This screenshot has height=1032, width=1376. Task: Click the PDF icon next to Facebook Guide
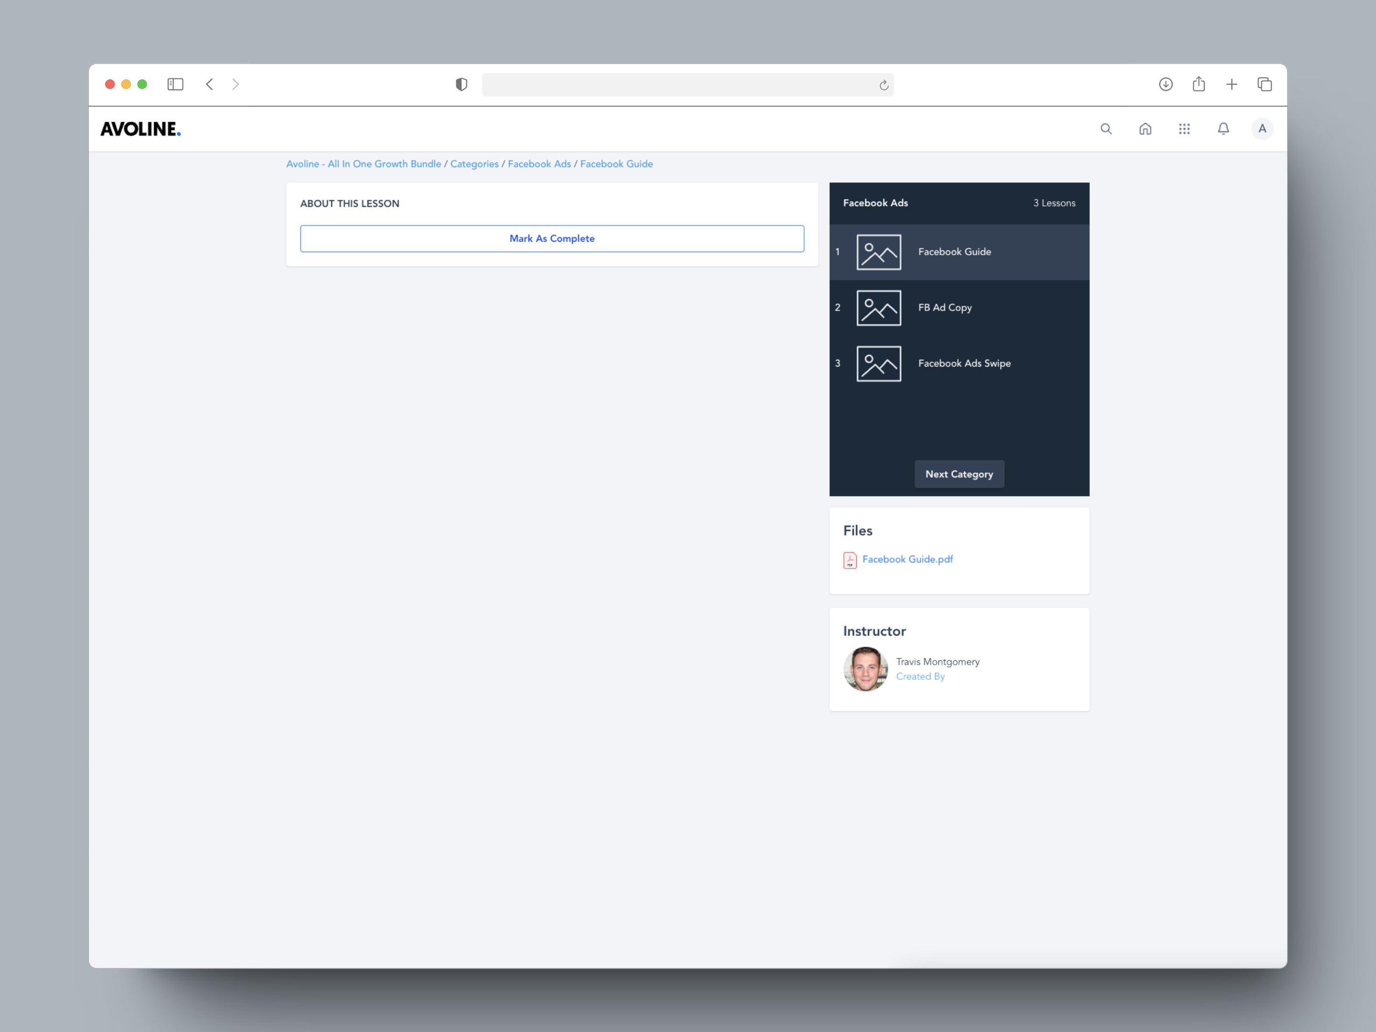click(849, 559)
